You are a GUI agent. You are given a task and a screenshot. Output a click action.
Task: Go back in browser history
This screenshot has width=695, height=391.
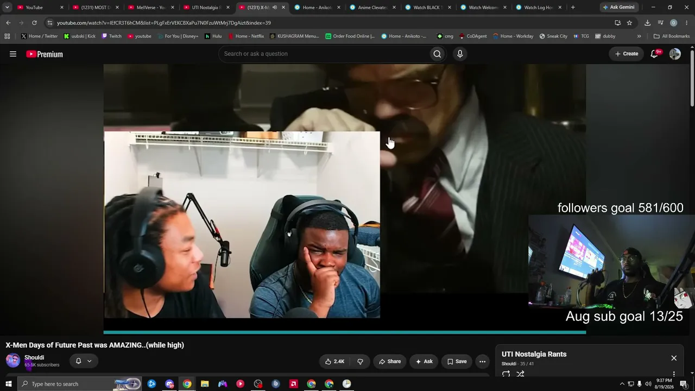(8, 23)
